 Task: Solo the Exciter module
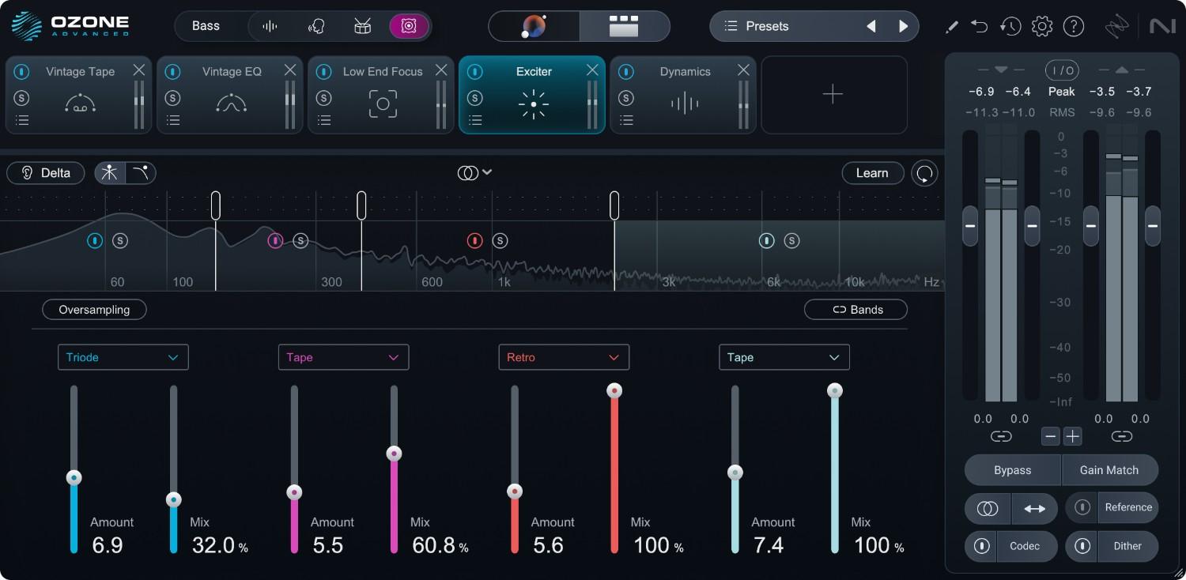pyautogui.click(x=475, y=98)
